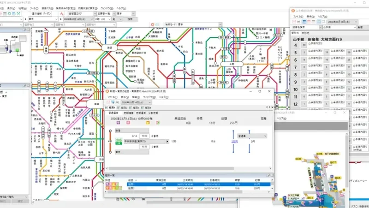The width and height of the screenshot is (369, 208).
Task: Expand the 普通車 seat class dropdown
Action: [265, 137]
